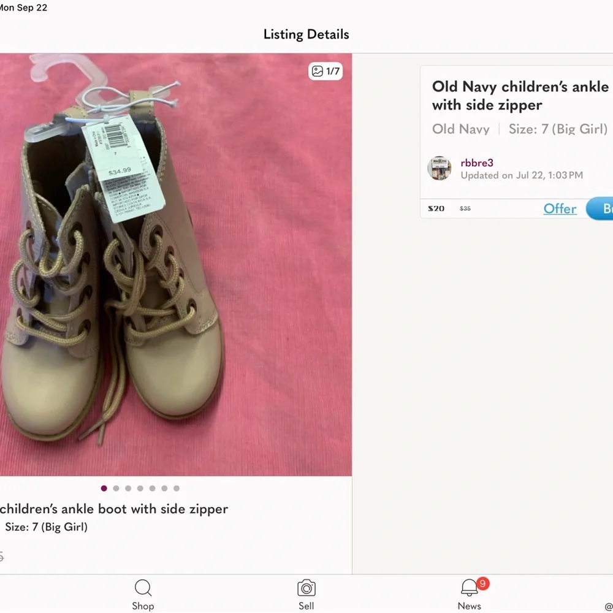Click the Mon Sep 22 status bar date

pos(23,8)
